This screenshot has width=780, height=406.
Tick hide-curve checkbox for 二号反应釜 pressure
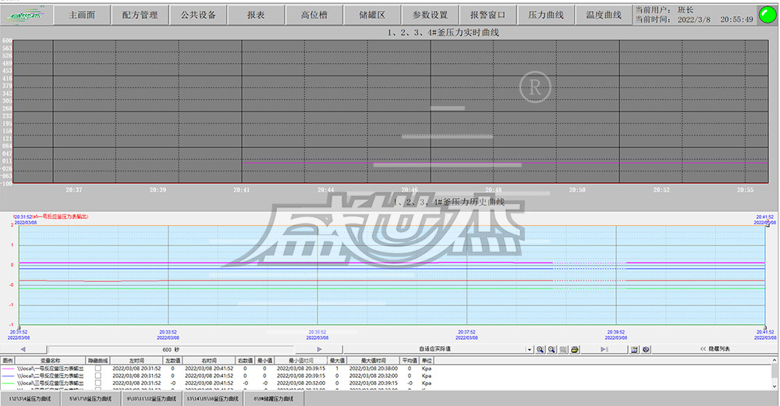[x=97, y=376]
